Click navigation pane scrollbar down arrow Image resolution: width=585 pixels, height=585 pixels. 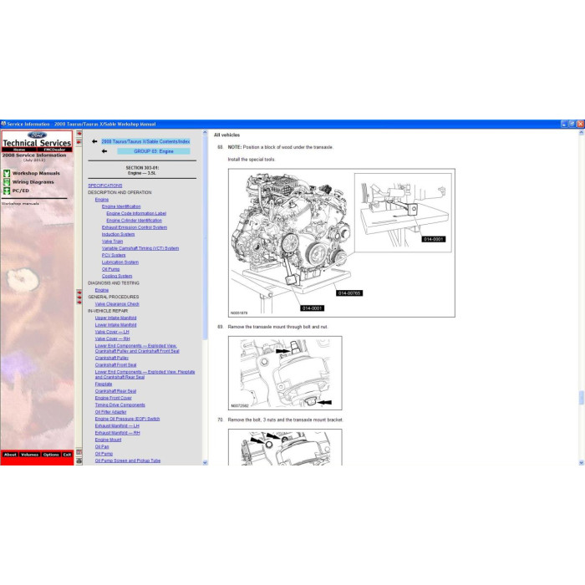(x=205, y=463)
